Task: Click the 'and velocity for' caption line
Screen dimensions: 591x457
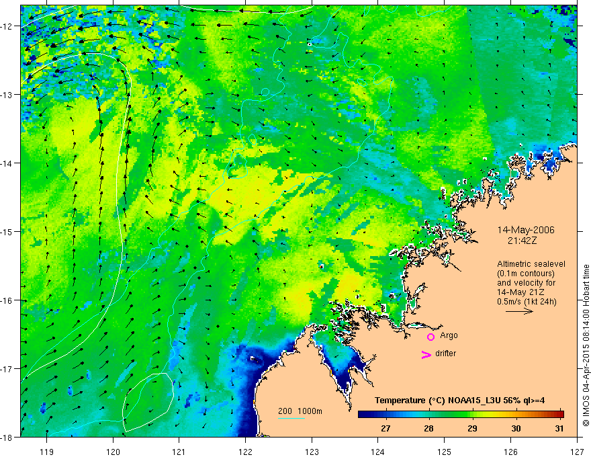Action: point(526,283)
